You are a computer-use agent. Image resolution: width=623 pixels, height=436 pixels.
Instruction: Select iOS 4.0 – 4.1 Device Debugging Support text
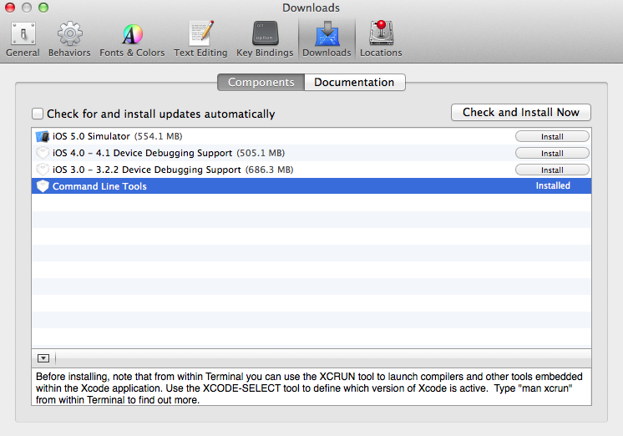click(x=142, y=153)
